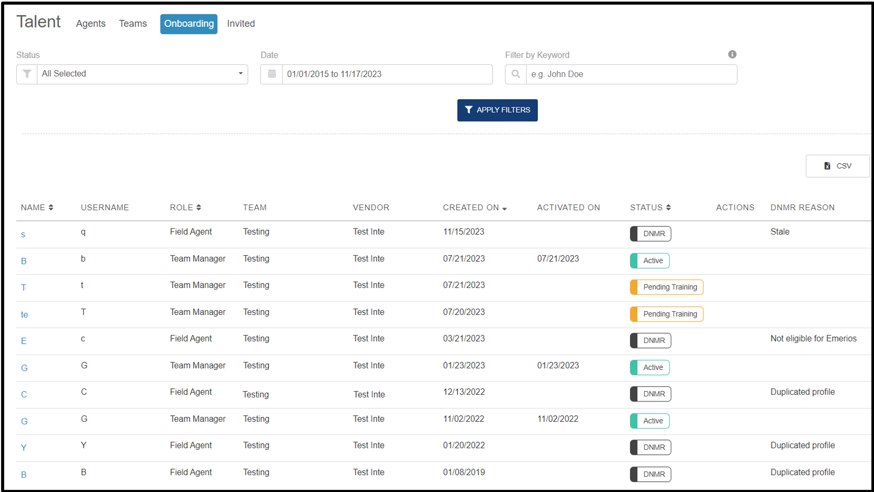Click the Actions column header

click(735, 208)
